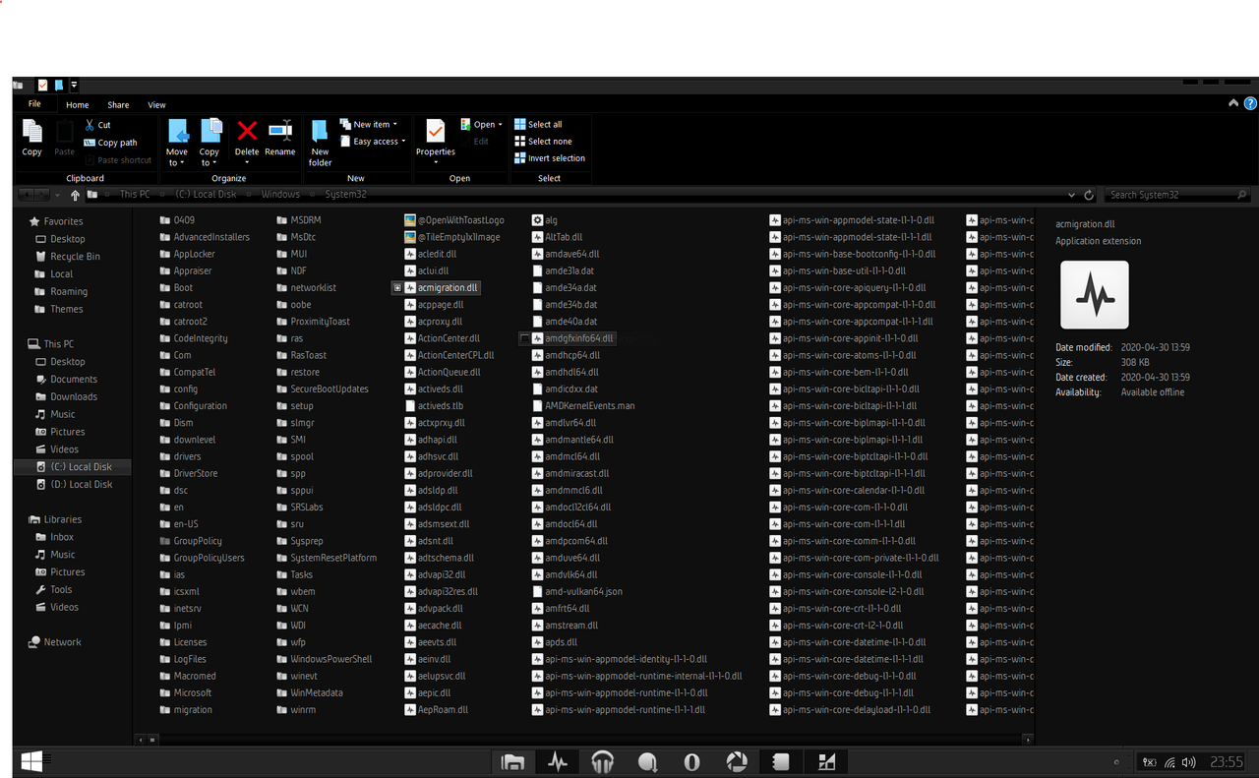Launch Opera browser from the taskbar
Screen dimensions: 1259x778
point(691,761)
